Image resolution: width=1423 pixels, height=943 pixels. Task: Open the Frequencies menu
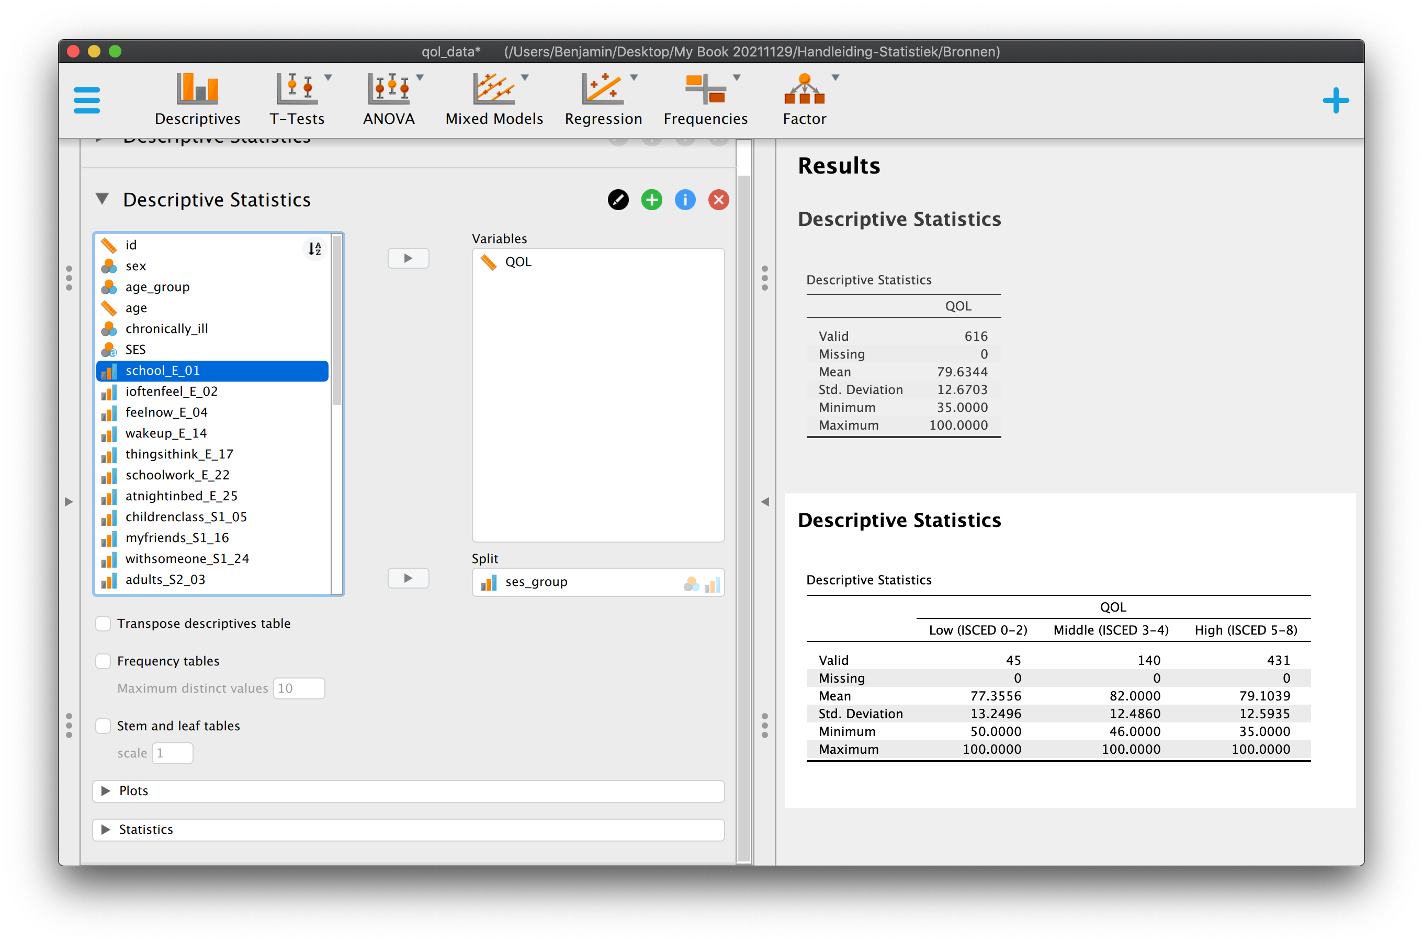pos(705,99)
